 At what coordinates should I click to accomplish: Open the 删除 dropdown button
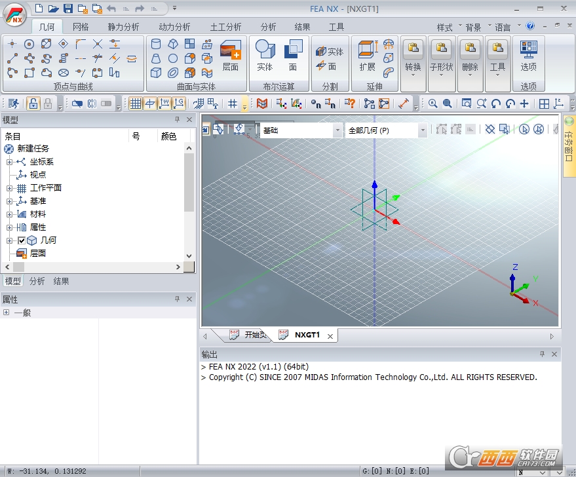click(470, 64)
